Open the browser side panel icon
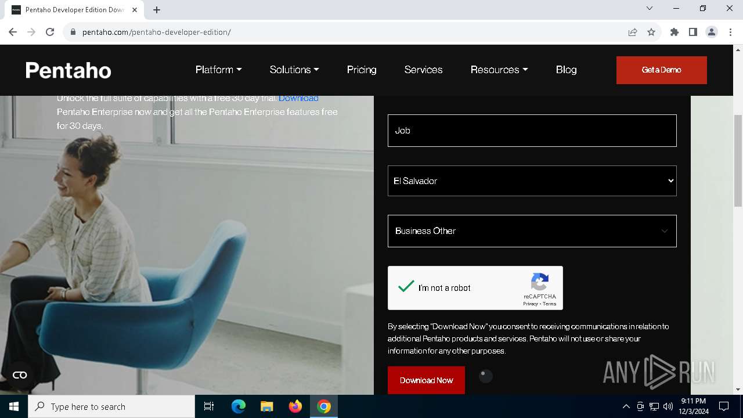This screenshot has width=743, height=418. pos(693,32)
